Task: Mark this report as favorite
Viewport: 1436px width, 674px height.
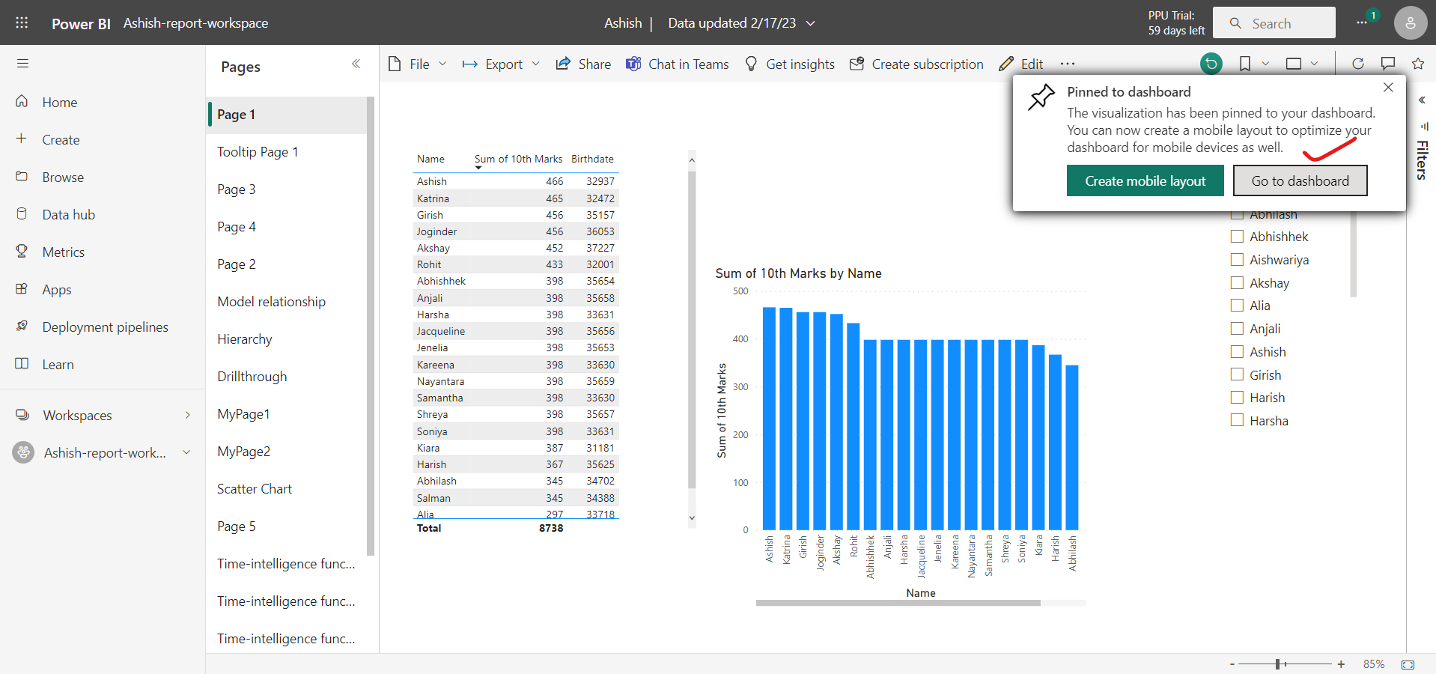Action: (1417, 64)
